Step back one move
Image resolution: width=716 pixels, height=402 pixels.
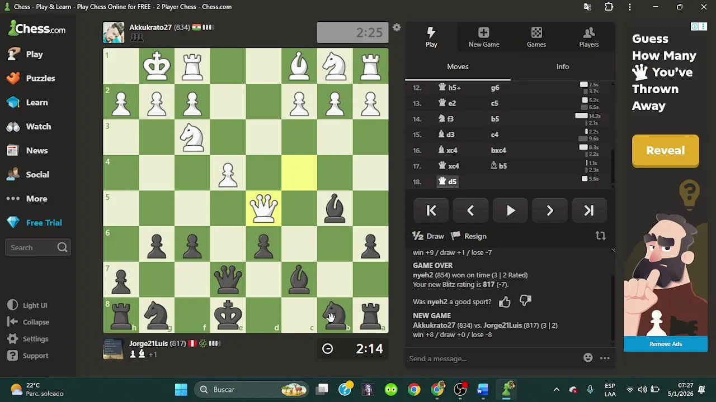coord(470,210)
